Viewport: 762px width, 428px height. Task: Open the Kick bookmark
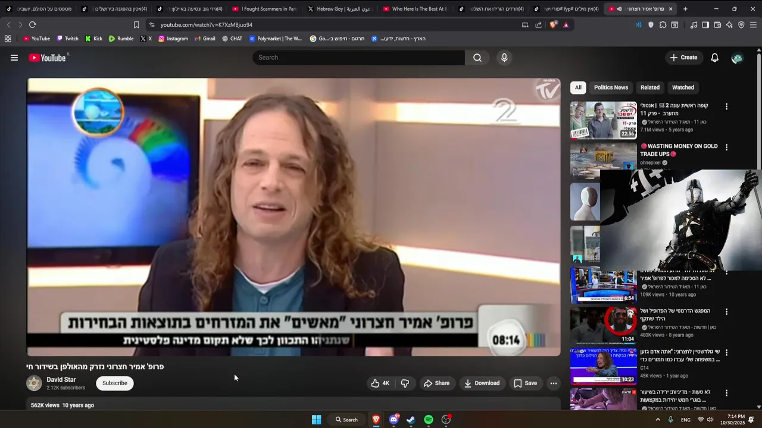tap(93, 39)
